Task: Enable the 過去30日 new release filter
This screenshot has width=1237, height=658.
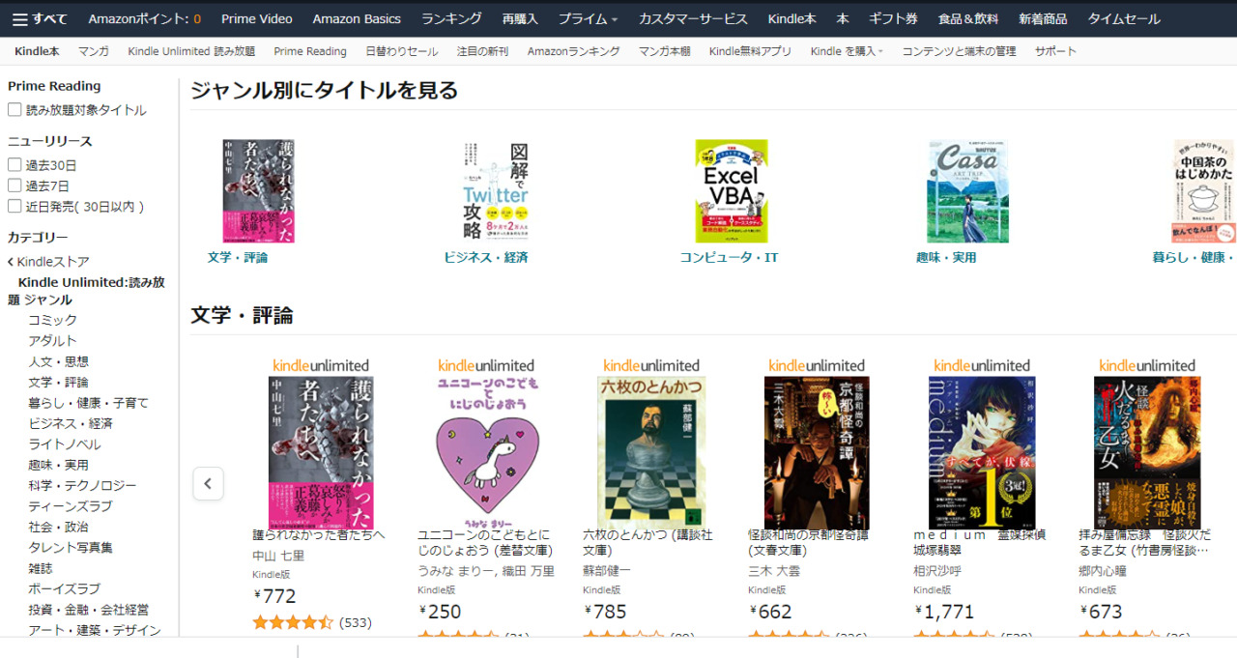Action: [14, 165]
